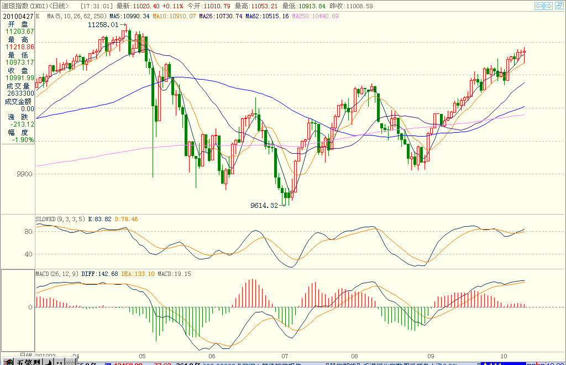Click the 收盘 value 10991.99
The width and height of the screenshot is (566, 365).
pos(19,78)
